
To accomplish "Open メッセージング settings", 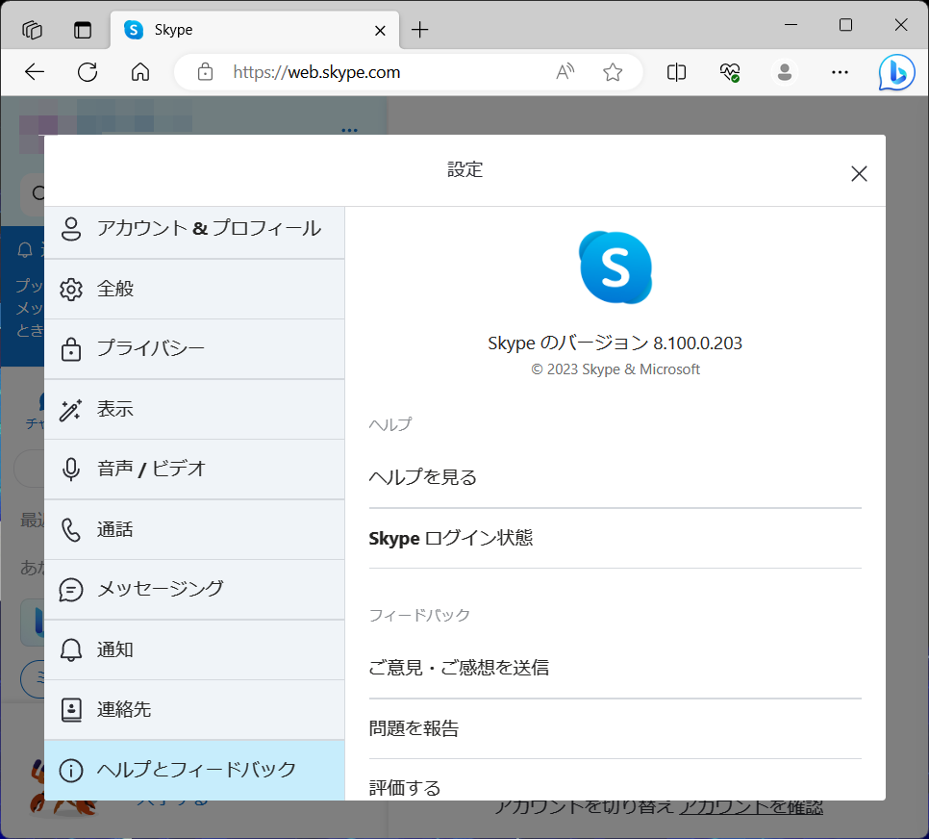I will (x=194, y=590).
